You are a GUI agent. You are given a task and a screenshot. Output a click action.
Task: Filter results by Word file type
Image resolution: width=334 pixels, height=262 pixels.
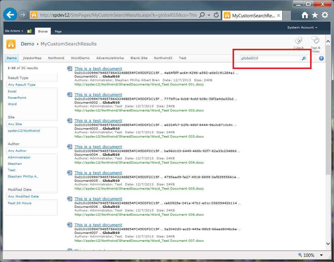pyautogui.click(x=12, y=104)
